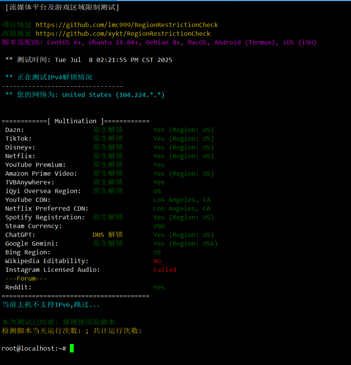Click the YouTube CDN value Los Angeles, CA
Screen dimensions: 351x365
pyautogui.click(x=182, y=200)
